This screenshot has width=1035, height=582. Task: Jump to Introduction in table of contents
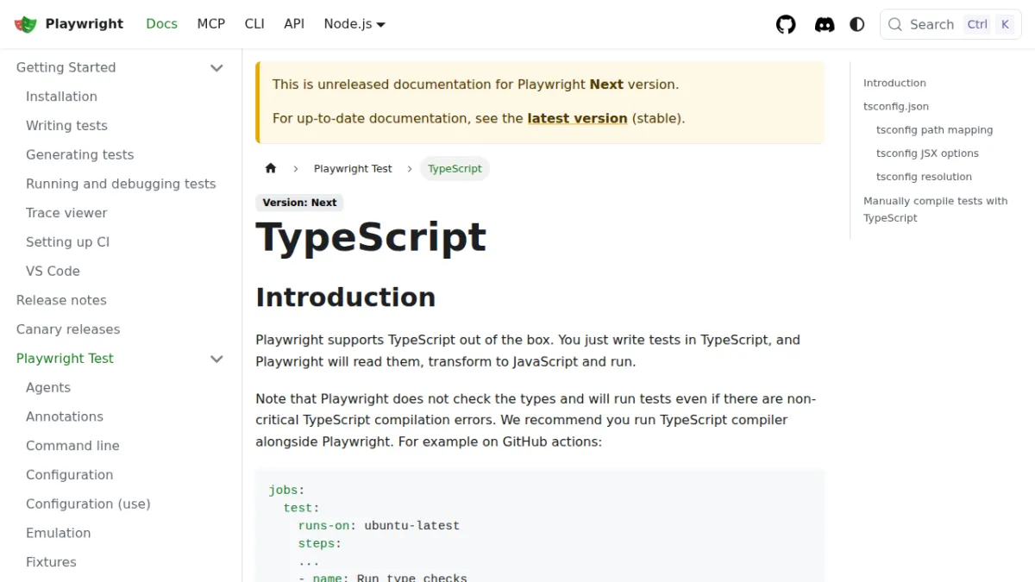tap(894, 83)
